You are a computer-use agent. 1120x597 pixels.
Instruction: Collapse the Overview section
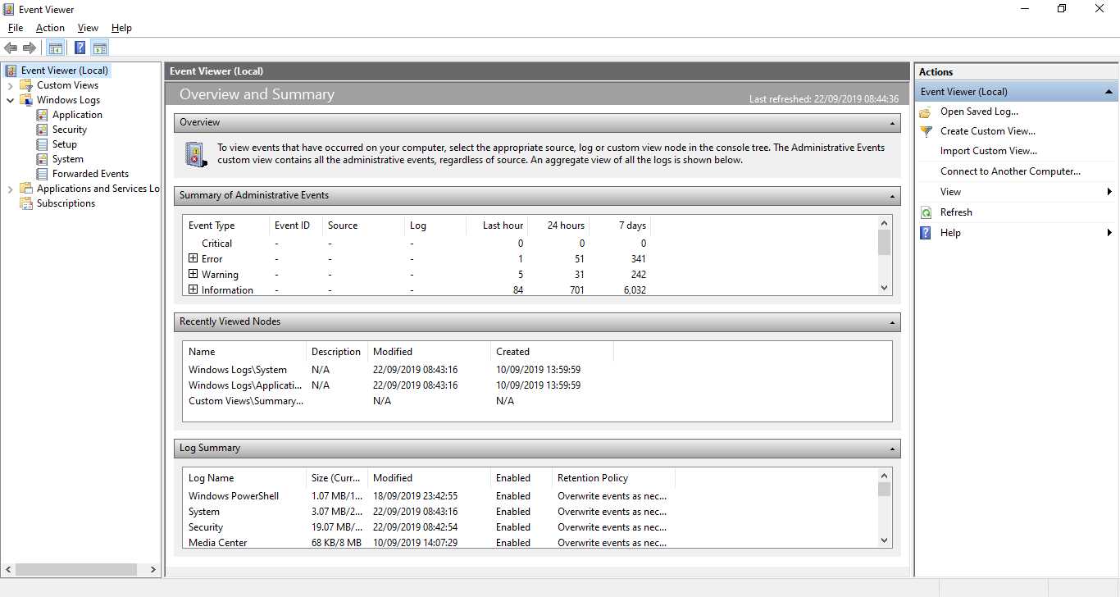tap(892, 123)
